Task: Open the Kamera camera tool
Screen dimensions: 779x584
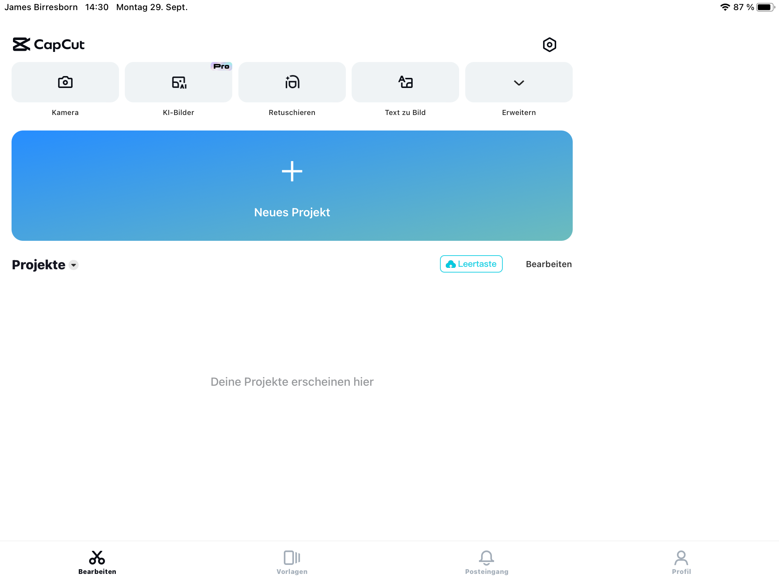Action: pyautogui.click(x=65, y=82)
